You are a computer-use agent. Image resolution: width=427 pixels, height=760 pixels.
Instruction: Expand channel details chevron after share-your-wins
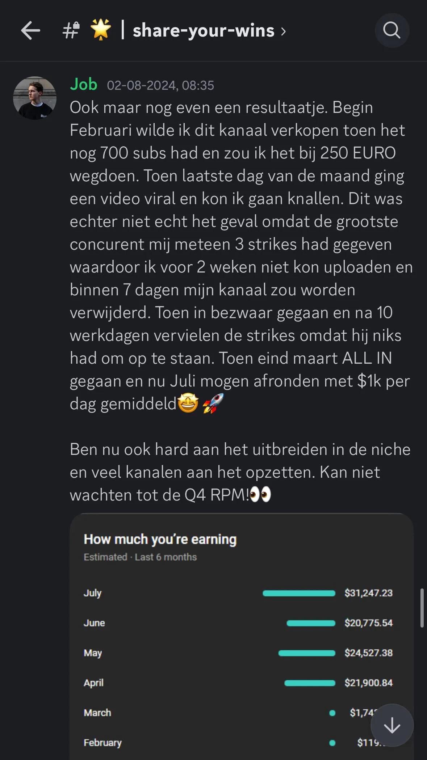pos(284,31)
